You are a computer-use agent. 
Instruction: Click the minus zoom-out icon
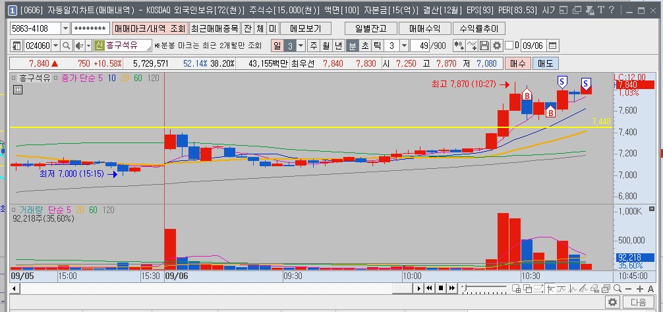[x=628, y=289]
